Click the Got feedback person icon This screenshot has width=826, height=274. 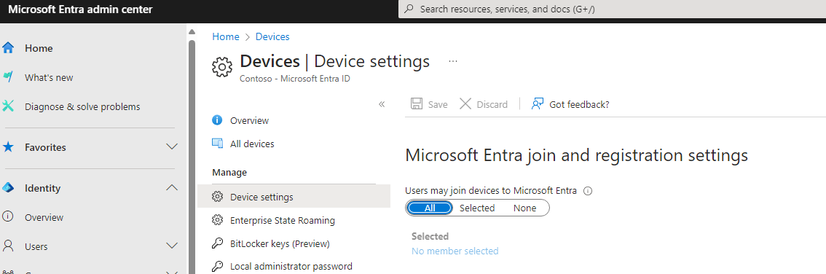pyautogui.click(x=537, y=103)
